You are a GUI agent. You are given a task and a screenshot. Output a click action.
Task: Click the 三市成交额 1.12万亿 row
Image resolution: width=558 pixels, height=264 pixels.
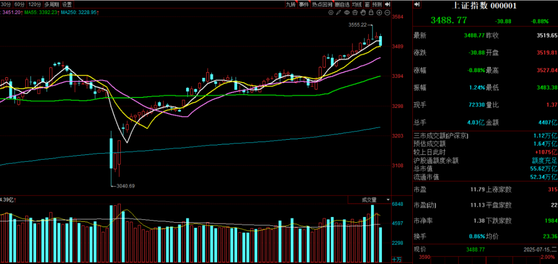point(485,136)
